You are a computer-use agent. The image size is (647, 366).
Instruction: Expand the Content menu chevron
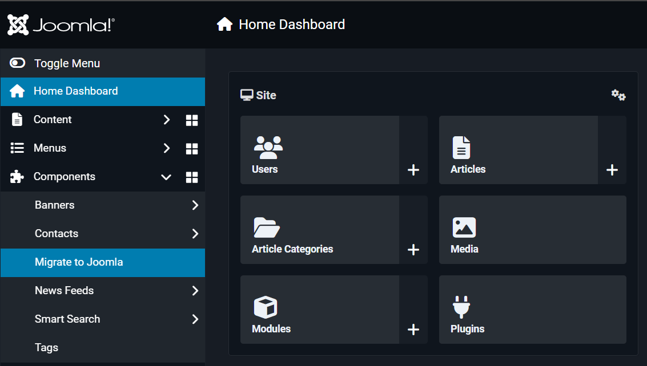(166, 120)
